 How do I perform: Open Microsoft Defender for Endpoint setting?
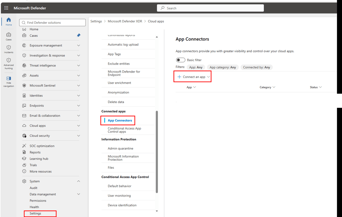click(124, 73)
